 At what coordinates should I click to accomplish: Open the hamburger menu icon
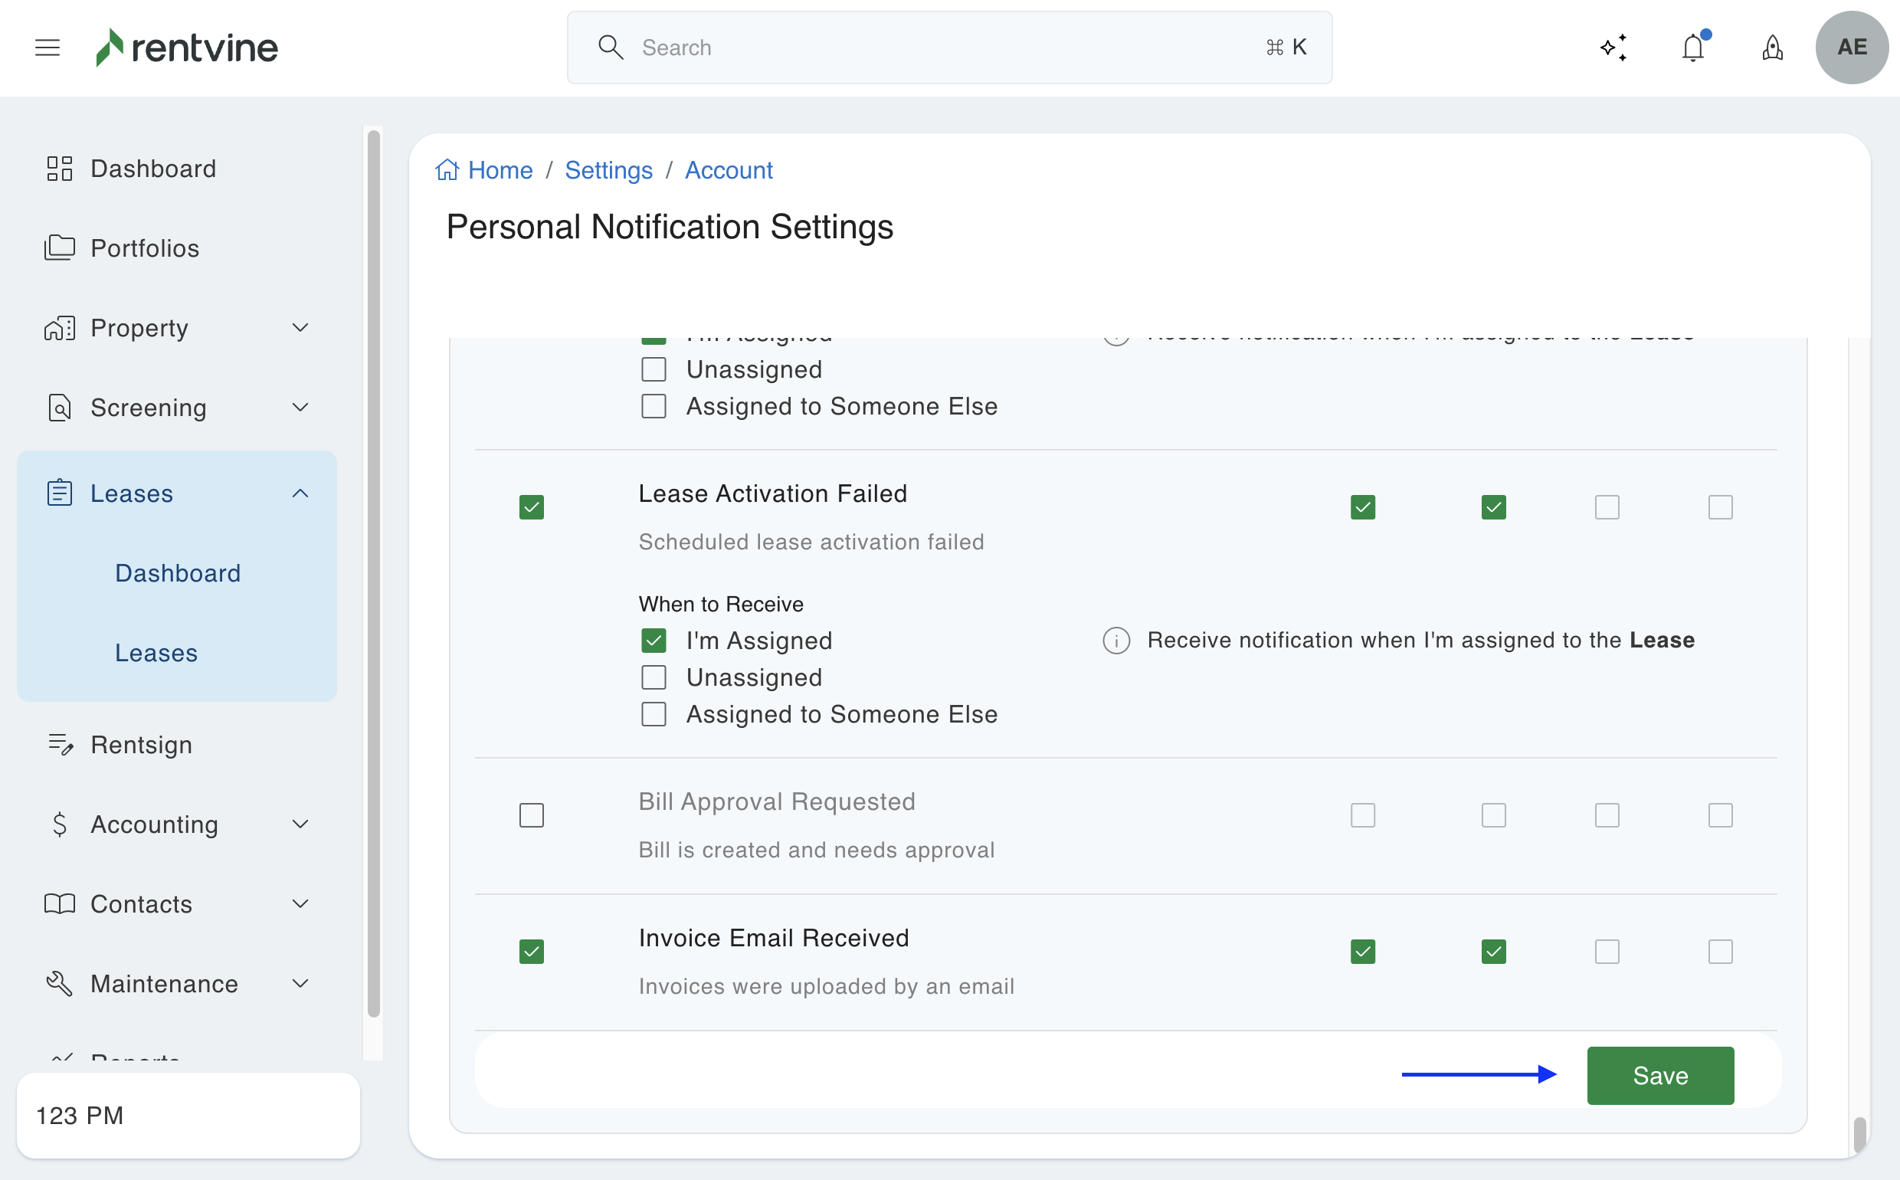[x=47, y=48]
